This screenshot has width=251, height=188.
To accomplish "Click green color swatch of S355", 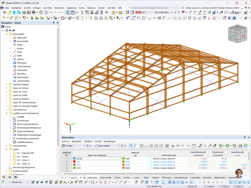I will (74, 168).
